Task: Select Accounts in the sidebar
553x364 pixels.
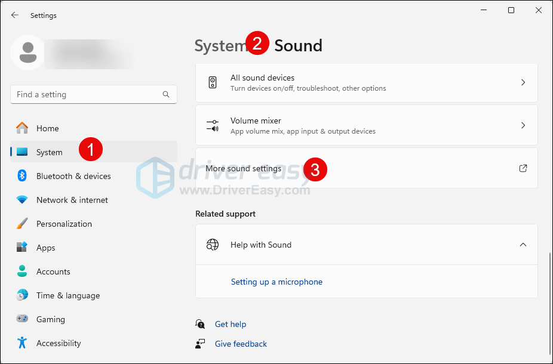Action: click(x=53, y=272)
